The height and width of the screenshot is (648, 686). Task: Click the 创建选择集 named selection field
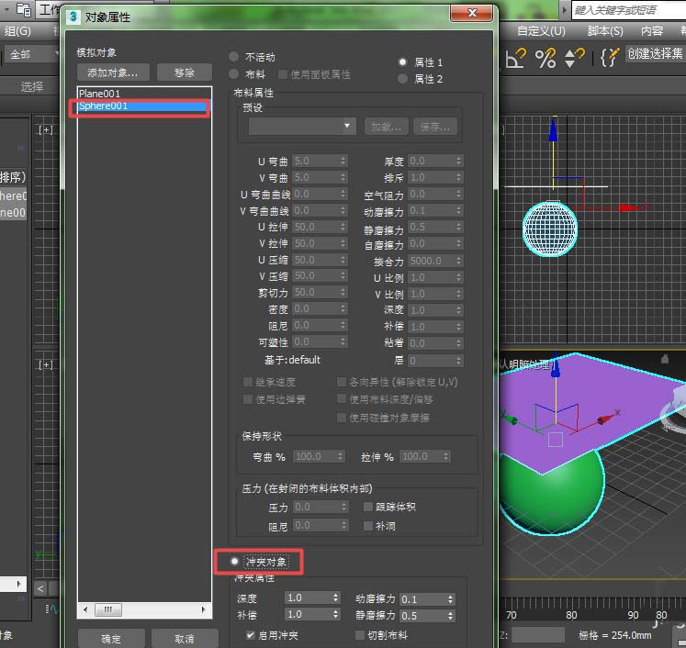(x=656, y=53)
